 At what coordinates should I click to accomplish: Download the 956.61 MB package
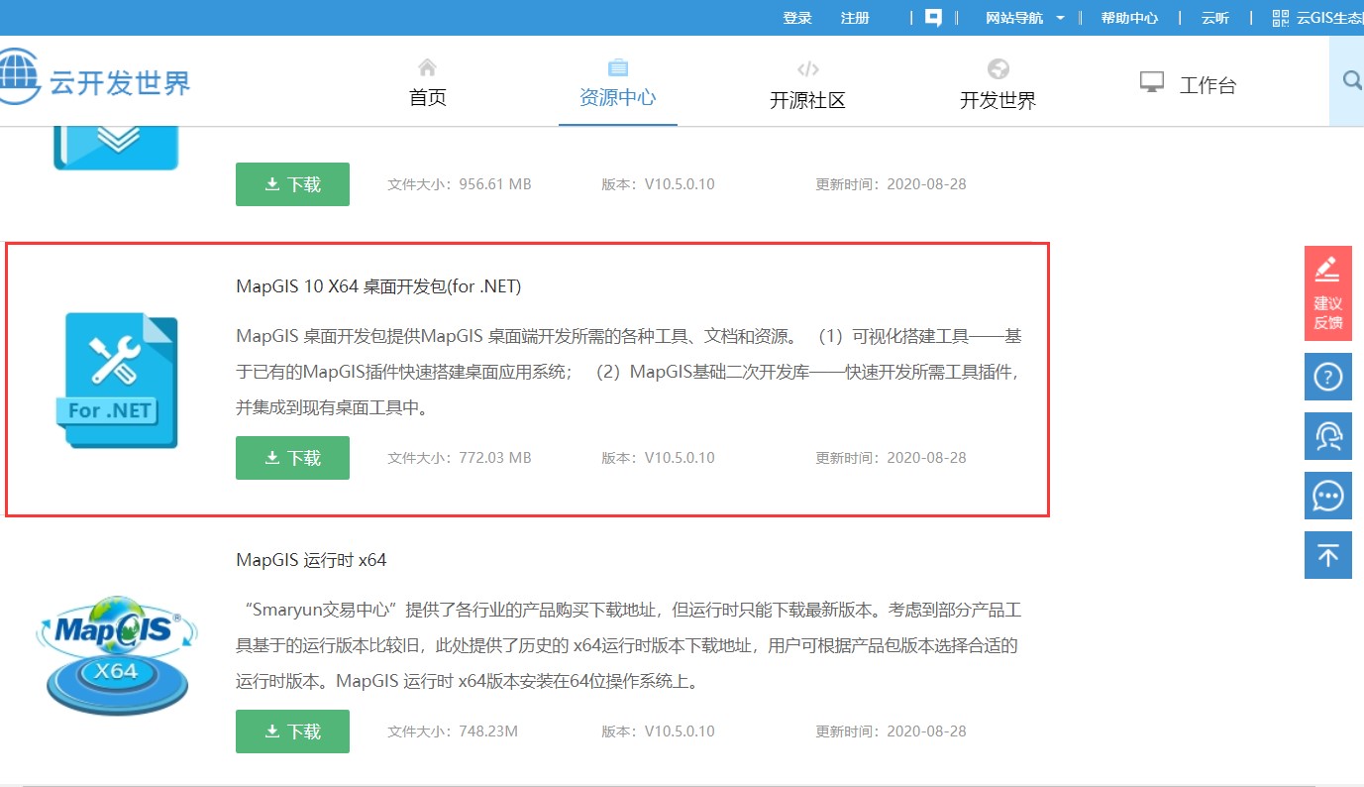[x=292, y=184]
